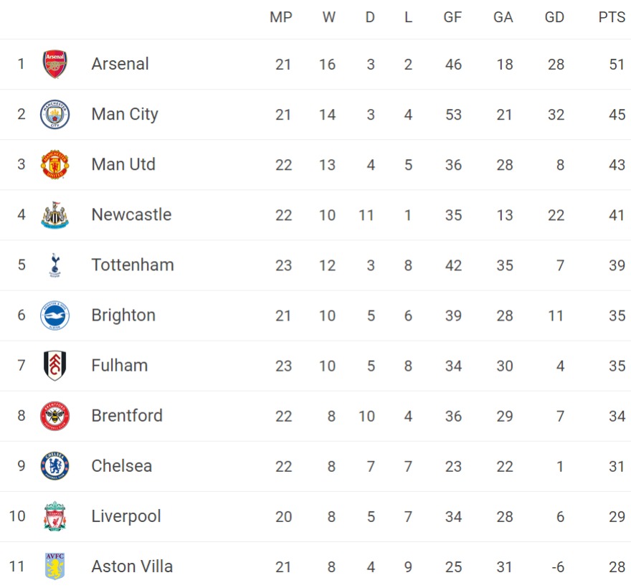Viewport: 631px width, 588px height.
Task: Click the GF column header
Action: (x=452, y=18)
